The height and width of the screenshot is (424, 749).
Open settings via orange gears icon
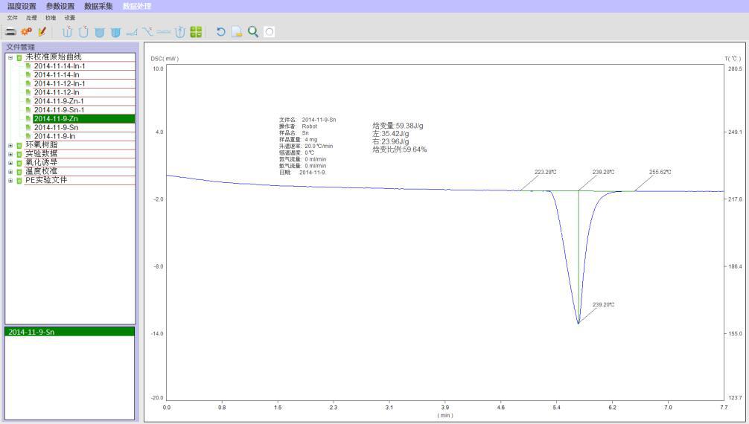pyautogui.click(x=26, y=32)
